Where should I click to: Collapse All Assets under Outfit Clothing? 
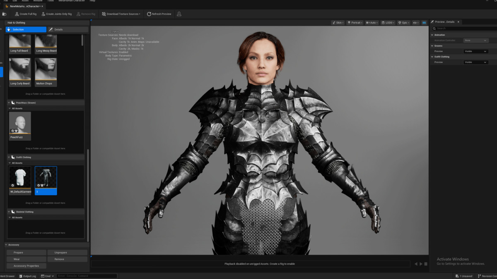10,163
